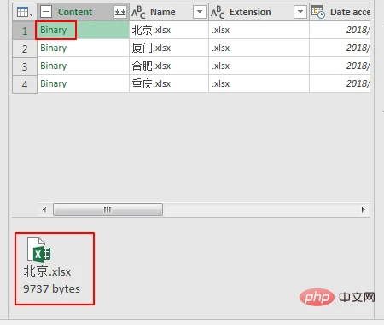Image resolution: width=384 pixels, height=325 pixels.
Task: Click the Extension column ABC type icon
Action: [x=218, y=12]
